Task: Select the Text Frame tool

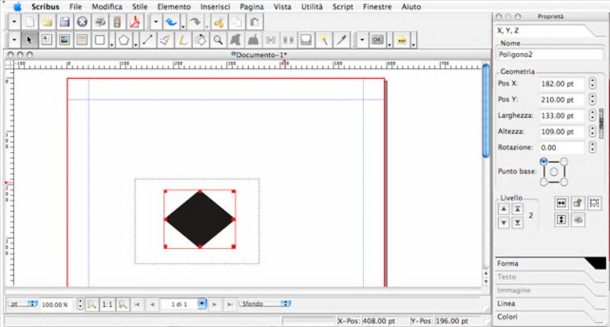Action: (47, 40)
